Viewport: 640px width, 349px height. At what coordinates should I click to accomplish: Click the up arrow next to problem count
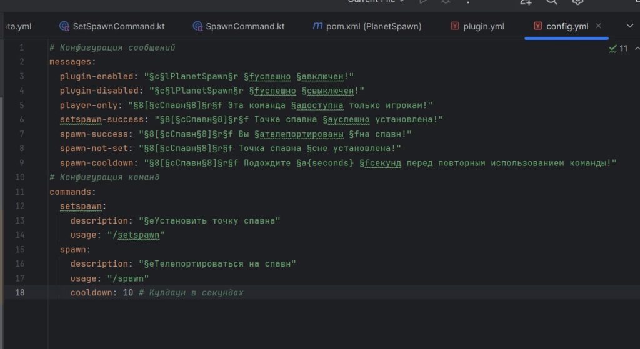click(636, 48)
